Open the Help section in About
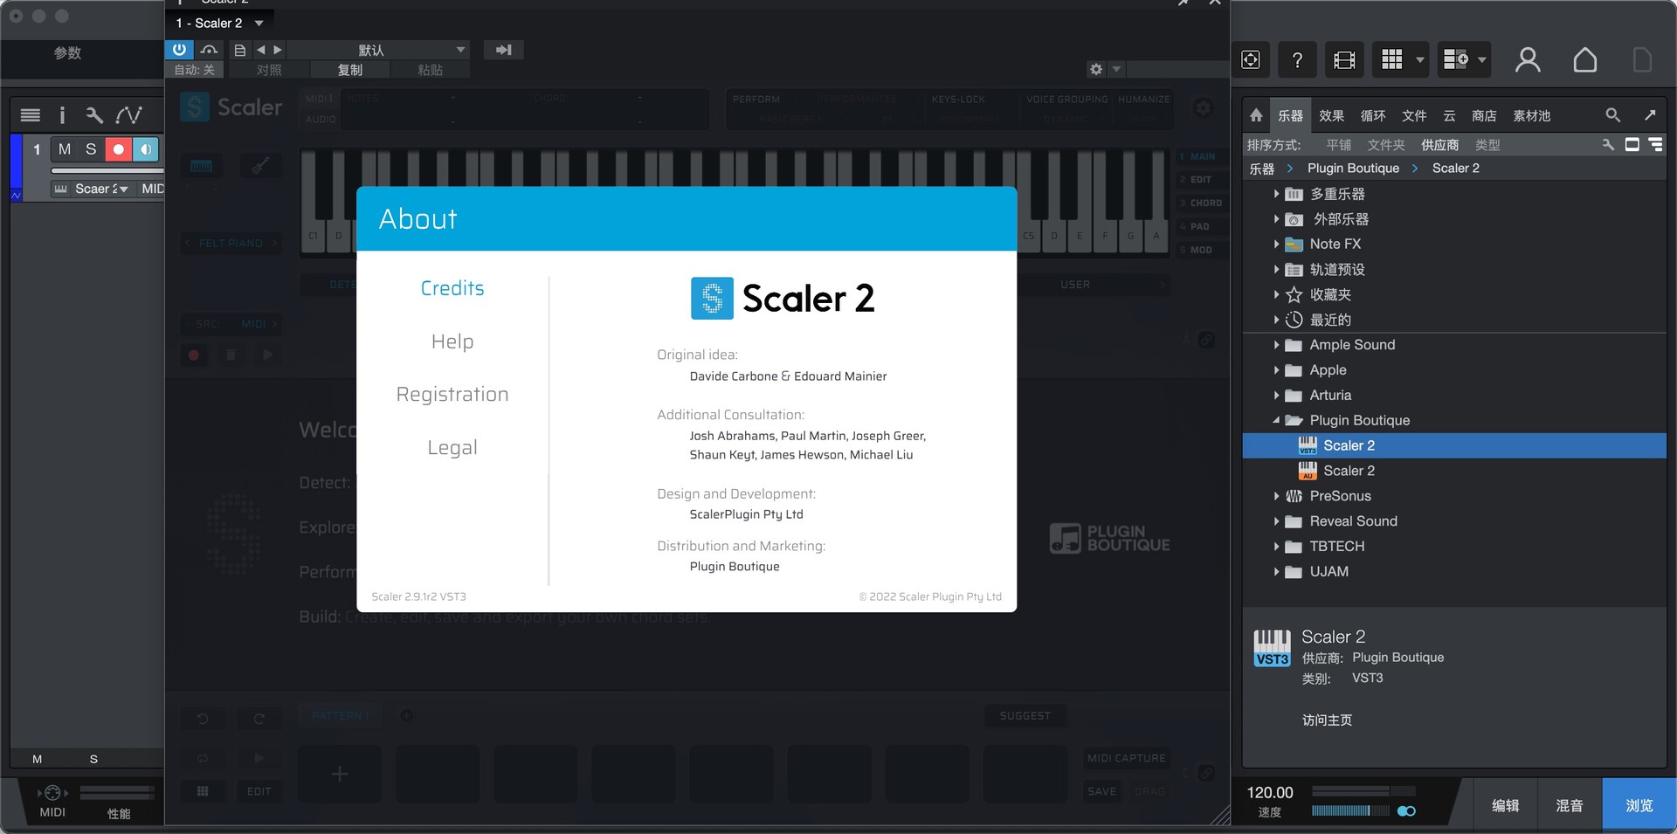Image resolution: width=1677 pixels, height=834 pixels. pos(452,341)
